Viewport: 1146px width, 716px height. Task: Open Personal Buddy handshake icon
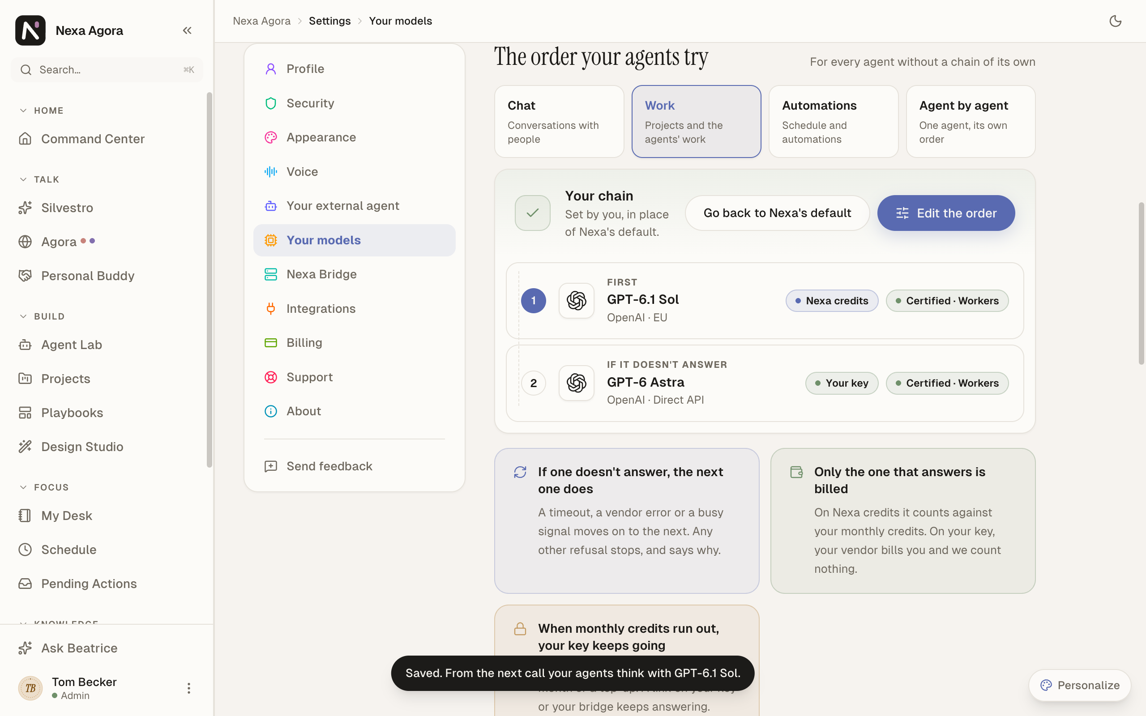coord(25,276)
